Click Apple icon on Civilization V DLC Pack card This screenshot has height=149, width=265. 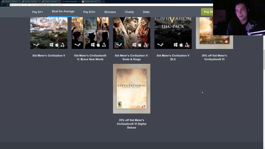181,45
